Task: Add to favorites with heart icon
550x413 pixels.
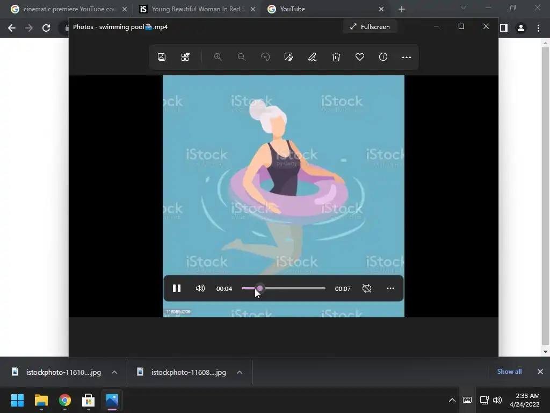Action: click(x=359, y=57)
